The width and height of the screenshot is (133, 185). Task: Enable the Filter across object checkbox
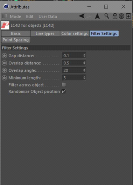coord(64,85)
